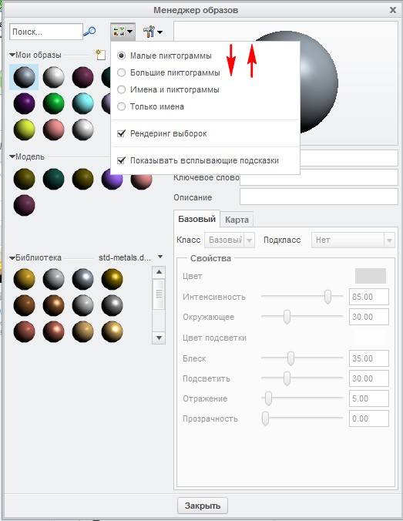Click the search magnifier icon

(x=89, y=32)
